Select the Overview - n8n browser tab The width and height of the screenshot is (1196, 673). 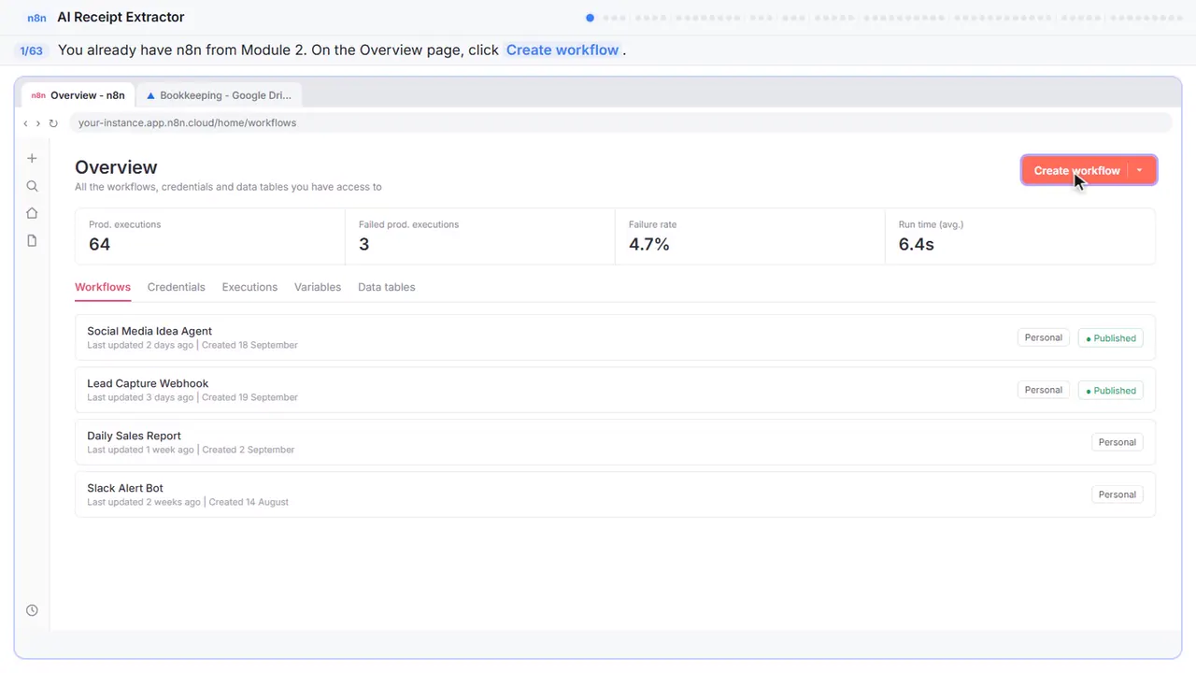tap(78, 95)
